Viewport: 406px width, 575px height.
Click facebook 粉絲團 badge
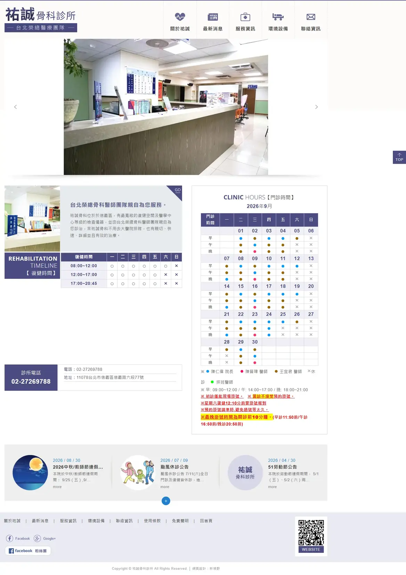coord(28,551)
